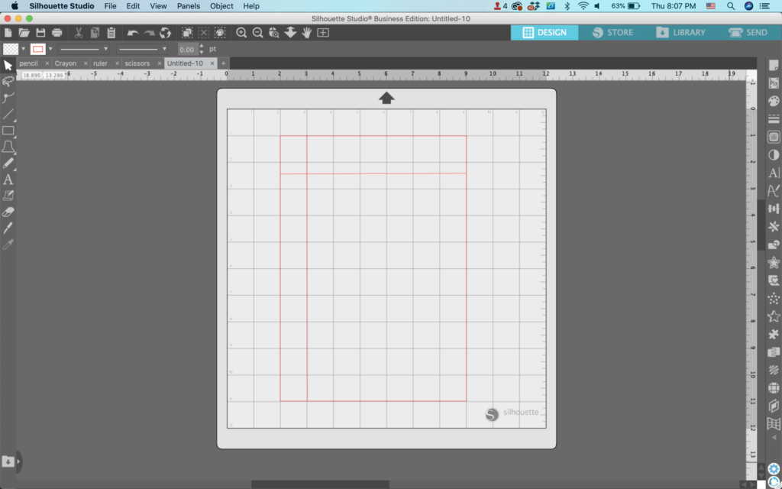Open the settings gear at bottom right

774,469
